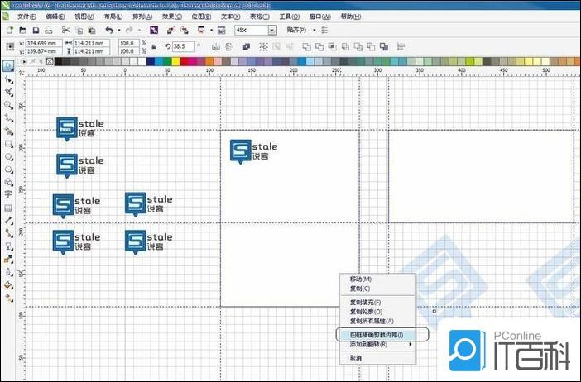Expand the color palette flyout arrow
The width and height of the screenshot is (581, 382).
tap(24, 61)
